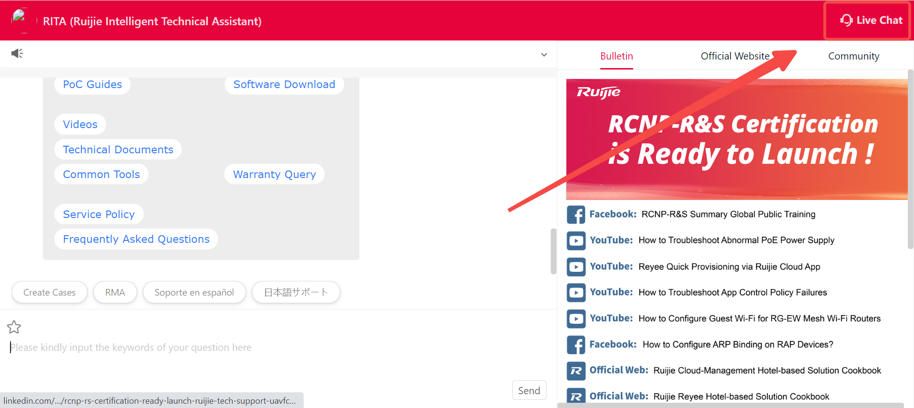
Task: Open RCNP-R&S Summary Global Public Training link
Action: (728, 214)
